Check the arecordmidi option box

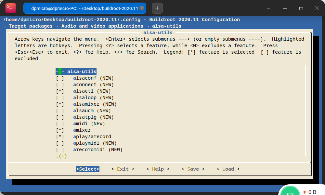[x=60, y=149]
